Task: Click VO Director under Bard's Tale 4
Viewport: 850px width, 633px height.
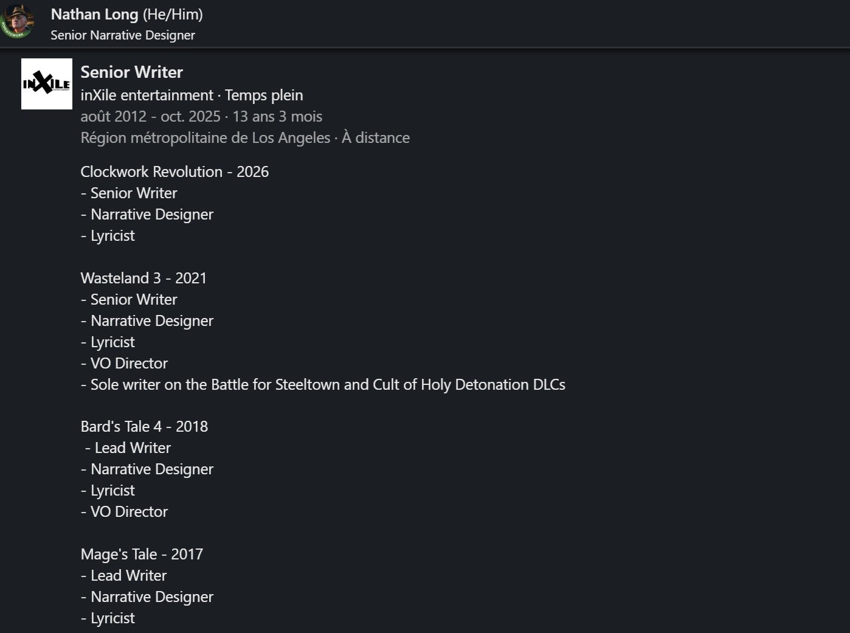Action: click(128, 512)
